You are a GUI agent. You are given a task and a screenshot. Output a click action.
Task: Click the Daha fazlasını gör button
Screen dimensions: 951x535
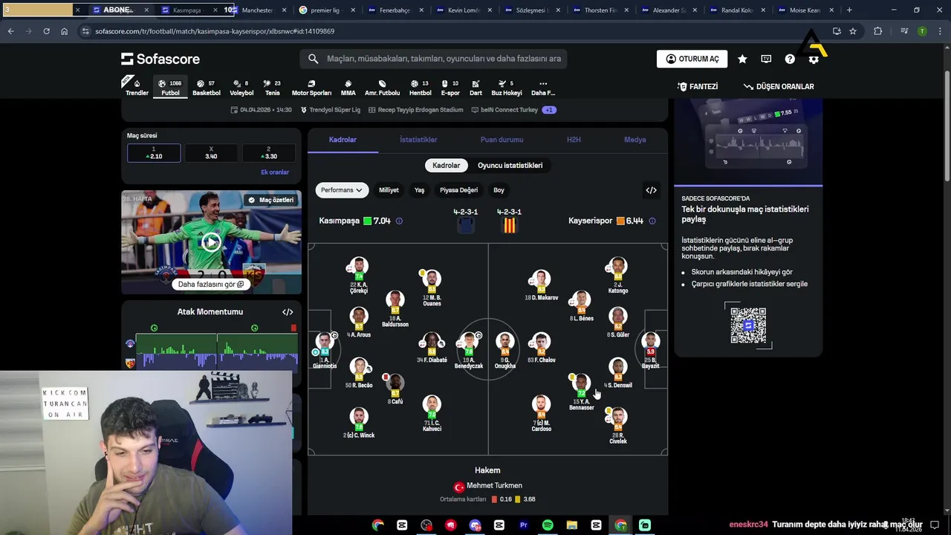click(210, 284)
